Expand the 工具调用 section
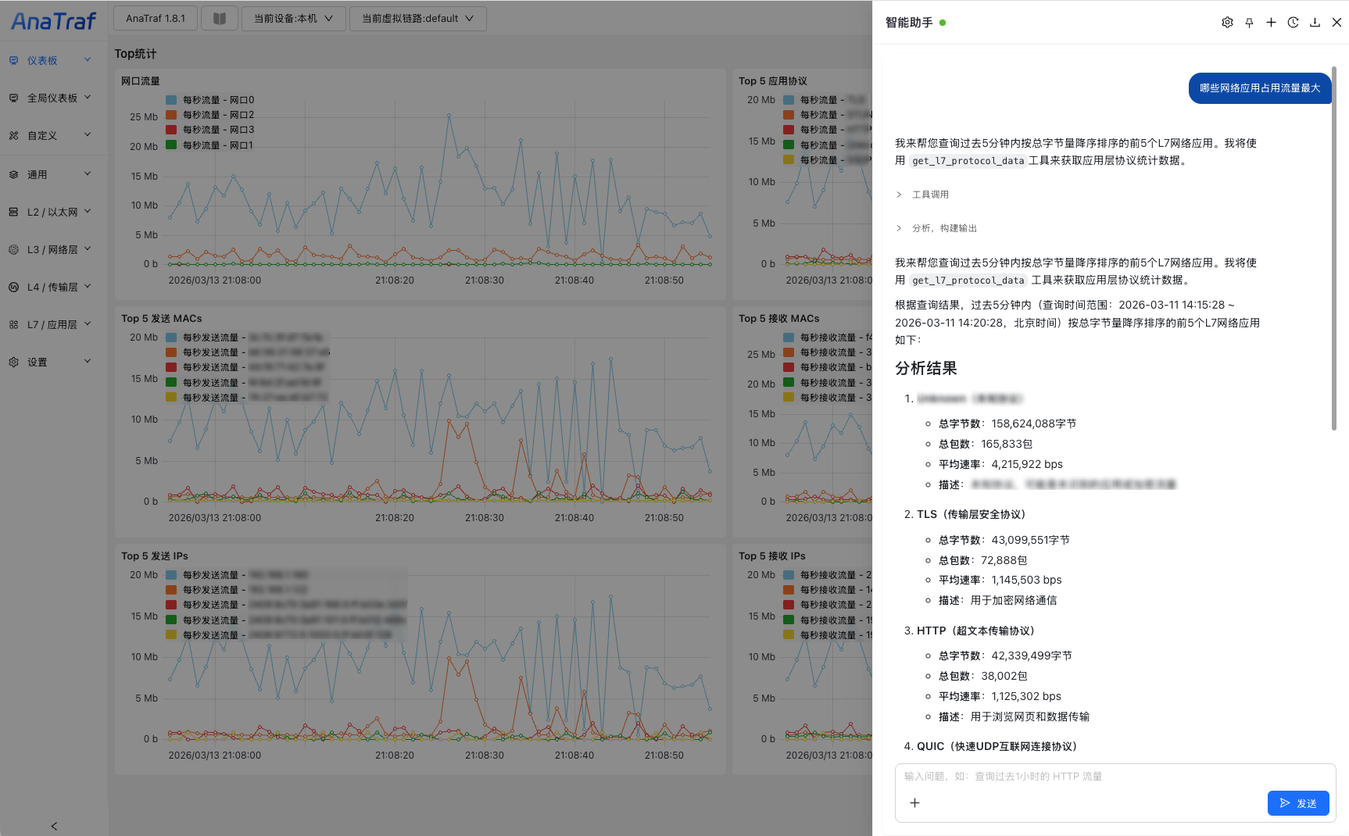 pyautogui.click(x=923, y=195)
